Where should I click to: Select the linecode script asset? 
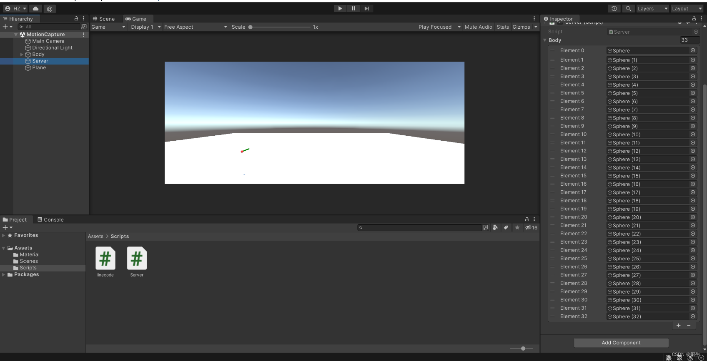[x=105, y=261]
